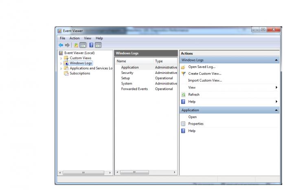Open the View submenu arrow in Actions

tap(276, 87)
